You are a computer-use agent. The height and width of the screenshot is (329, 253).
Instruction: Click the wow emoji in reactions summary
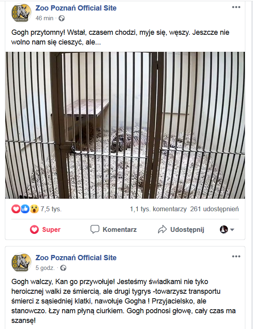tap(34, 209)
